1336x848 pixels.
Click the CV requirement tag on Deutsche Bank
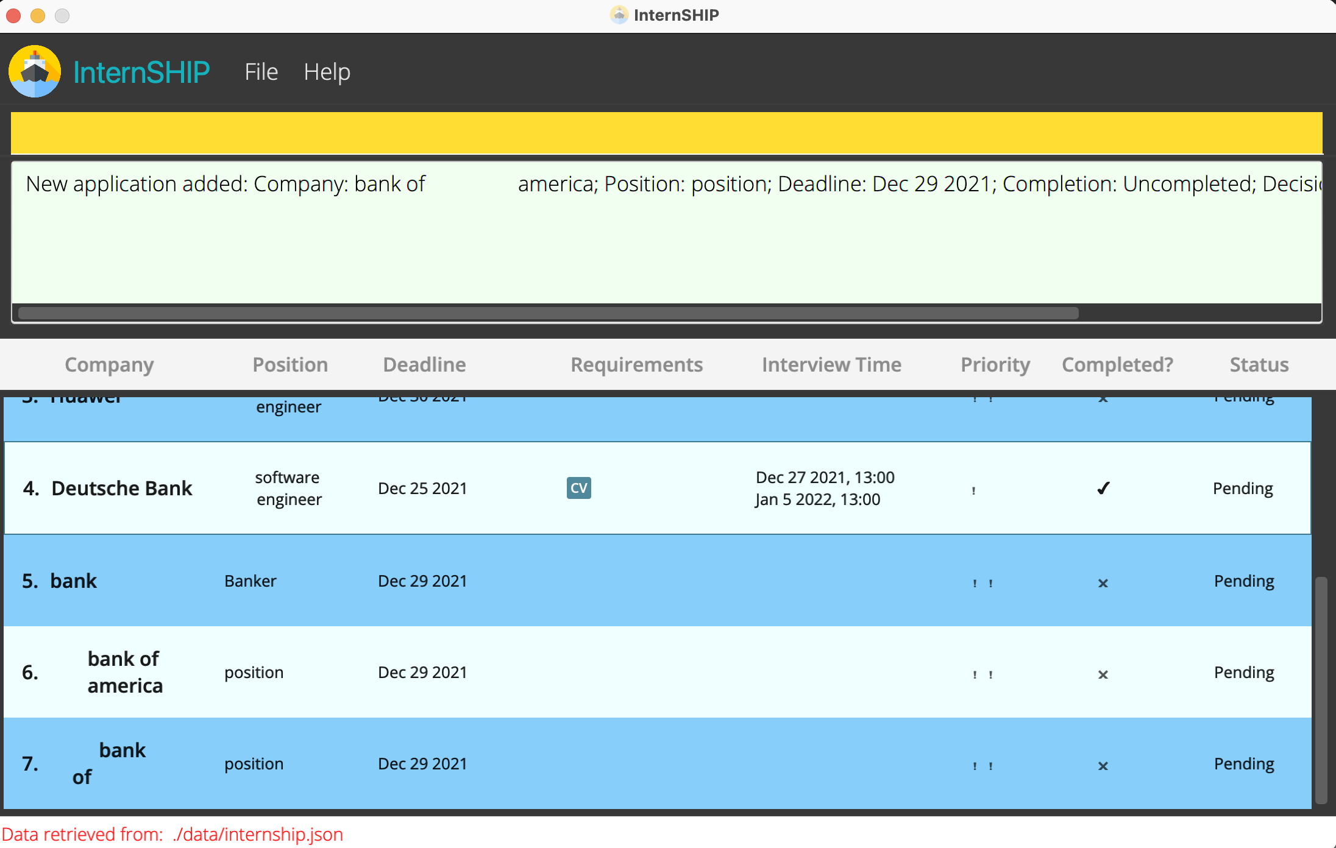pyautogui.click(x=578, y=488)
